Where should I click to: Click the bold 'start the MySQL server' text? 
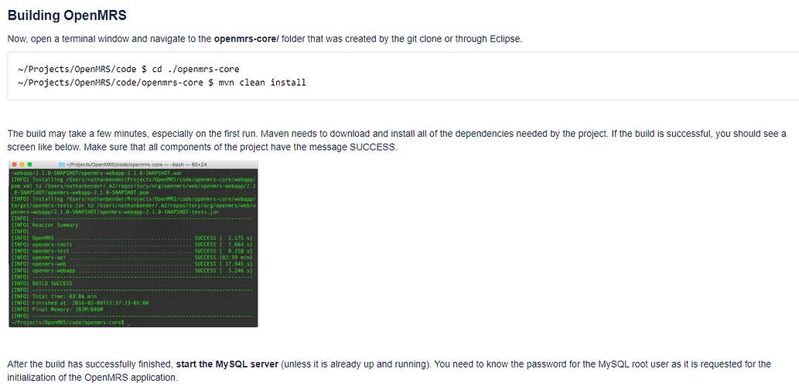227,364
